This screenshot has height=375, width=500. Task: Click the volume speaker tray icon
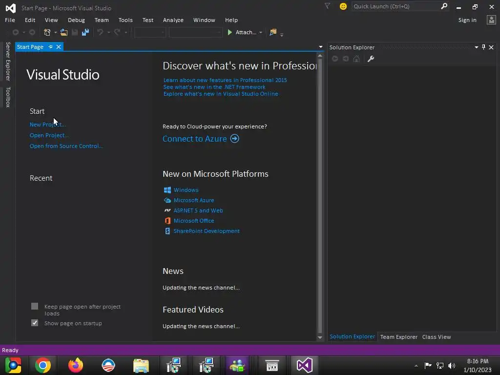[452, 366]
